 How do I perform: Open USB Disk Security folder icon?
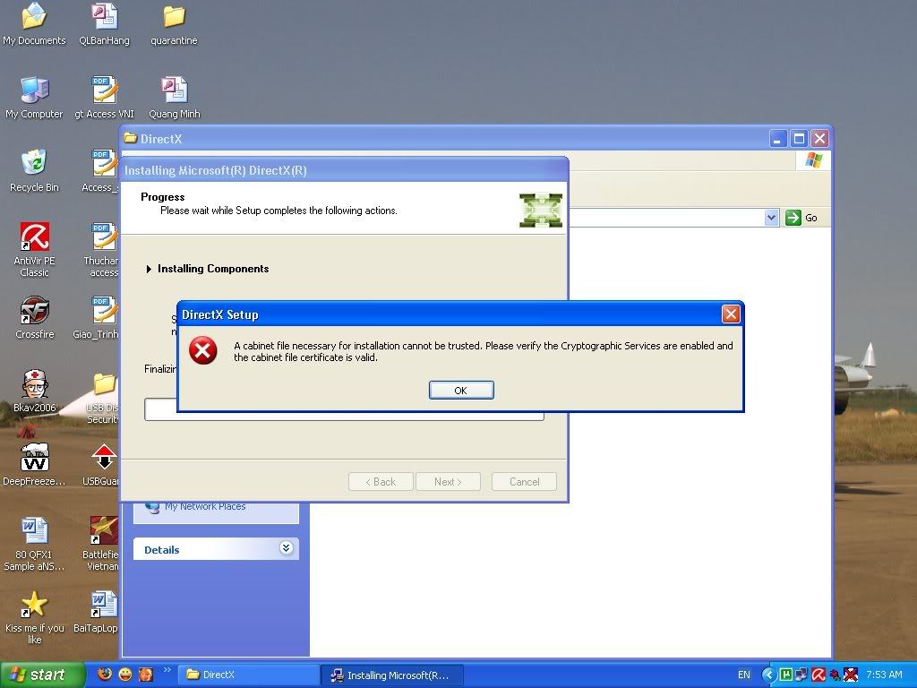point(104,397)
